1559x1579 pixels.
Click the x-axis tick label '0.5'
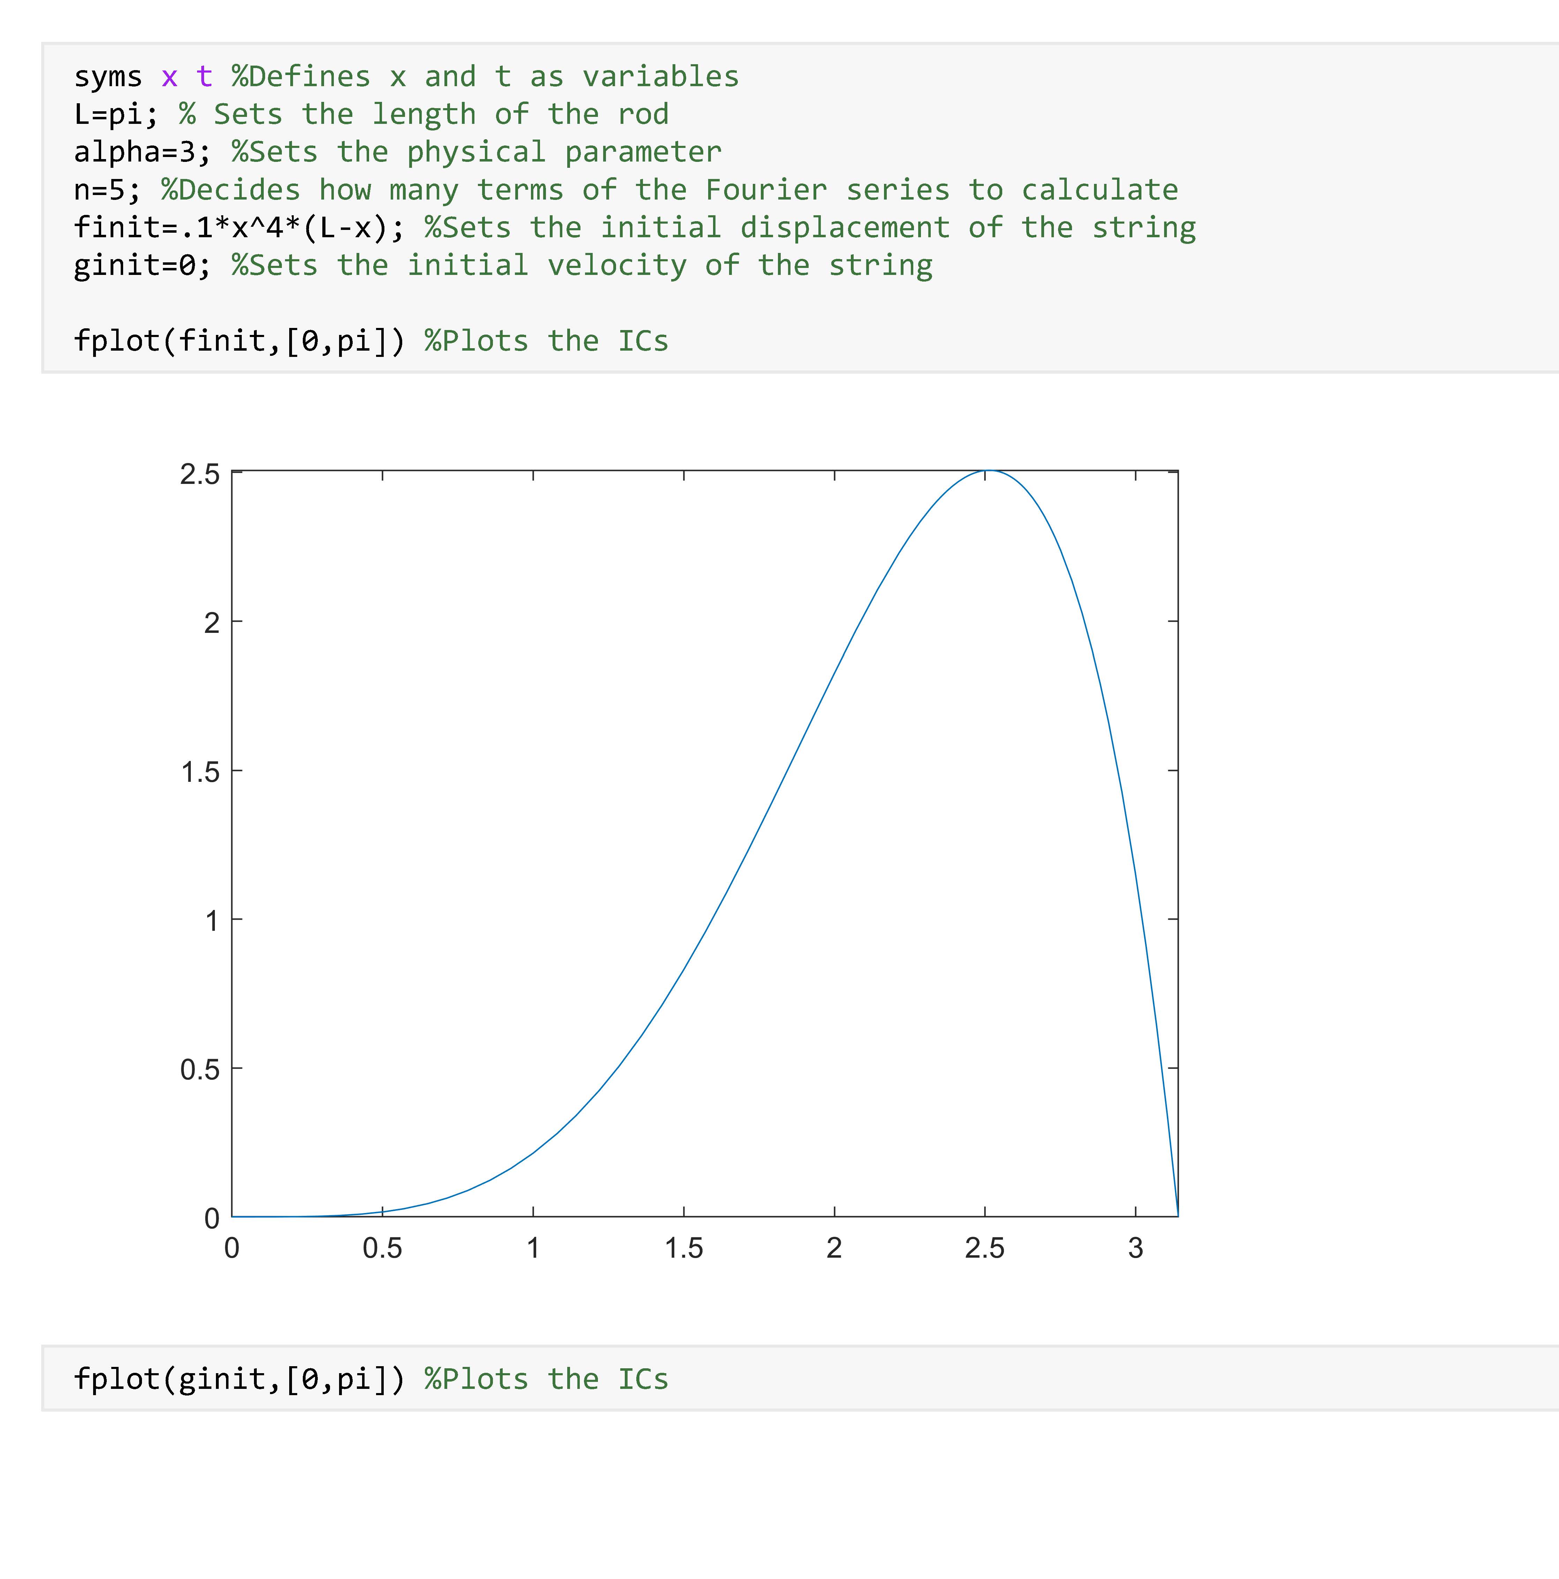click(382, 1248)
